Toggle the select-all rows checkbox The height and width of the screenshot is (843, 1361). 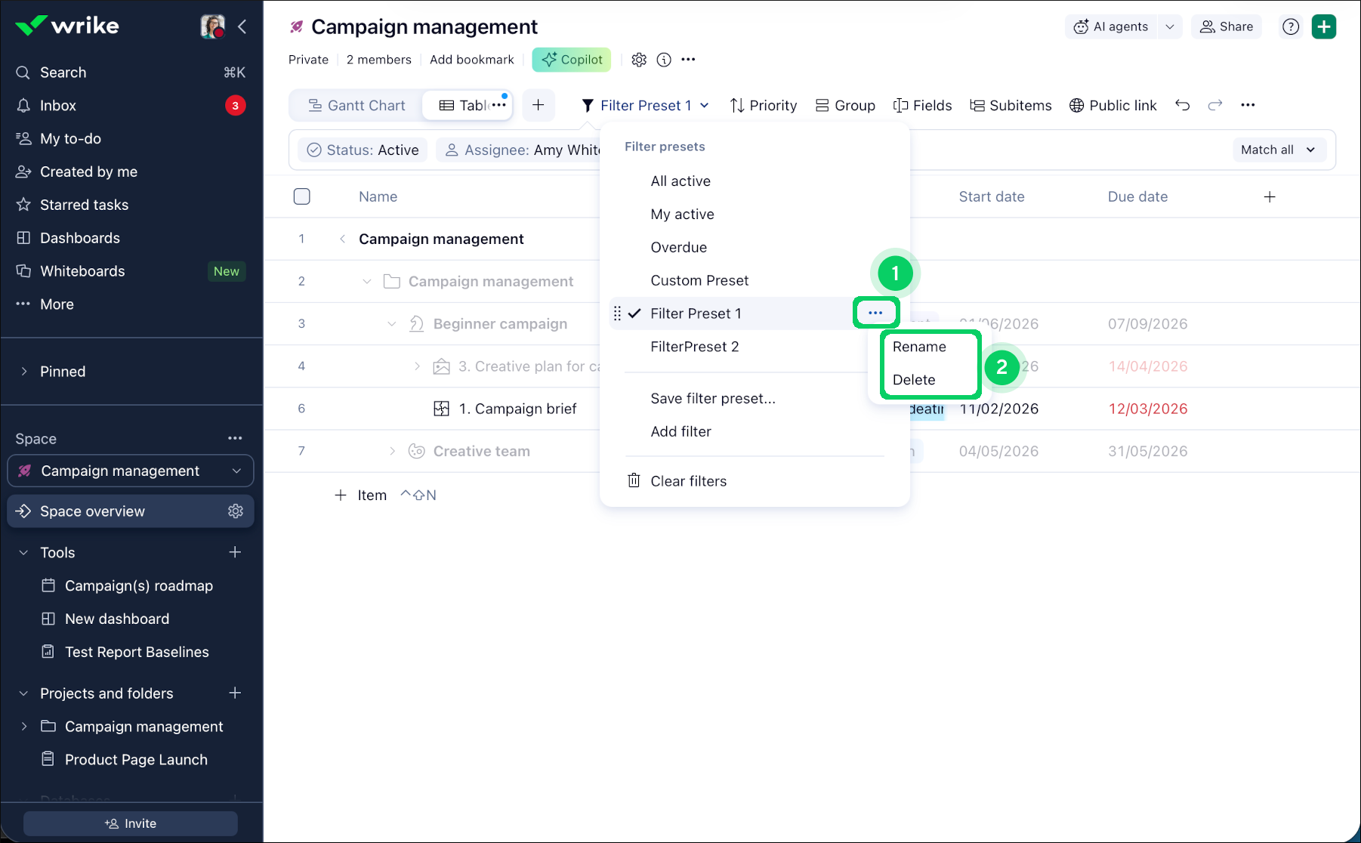pos(301,196)
